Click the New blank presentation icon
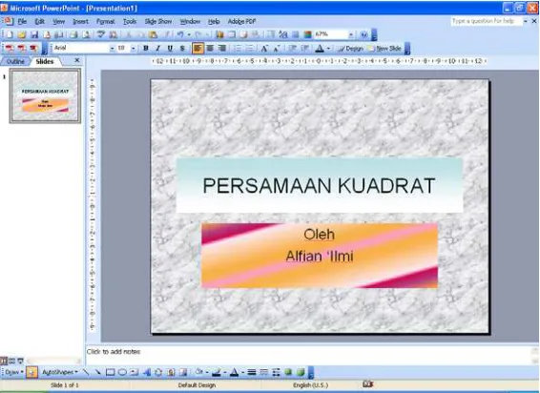The width and height of the screenshot is (540, 393). (x=10, y=34)
